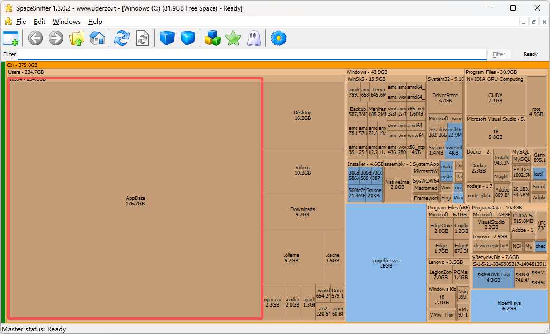This screenshot has height=334, width=550.
Task: Select the VisualStudio 2.2GB block
Action: pos(491,224)
